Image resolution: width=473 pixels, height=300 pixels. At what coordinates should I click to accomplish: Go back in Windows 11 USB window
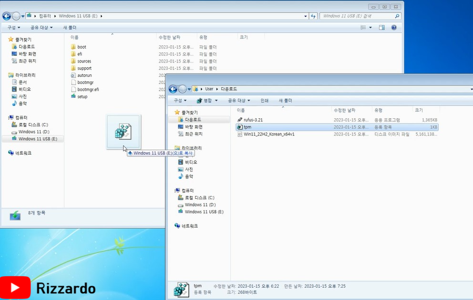pyautogui.click(x=7, y=16)
